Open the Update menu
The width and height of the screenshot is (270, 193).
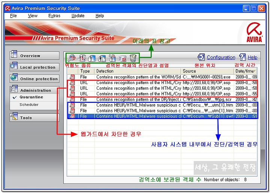78,16
